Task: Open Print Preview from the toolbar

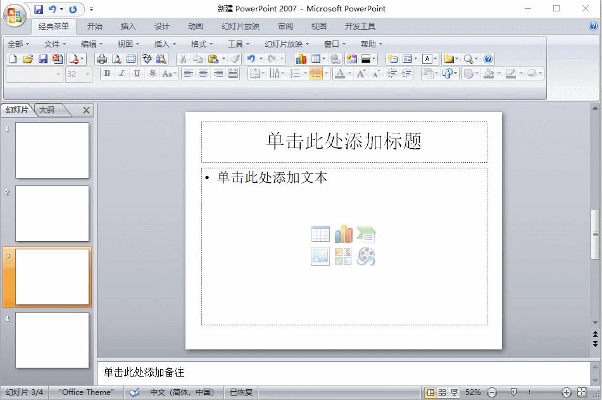Action: pyautogui.click(x=116, y=58)
